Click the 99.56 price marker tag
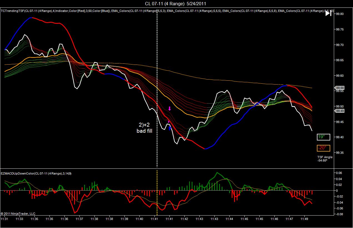 [x=339, y=88]
